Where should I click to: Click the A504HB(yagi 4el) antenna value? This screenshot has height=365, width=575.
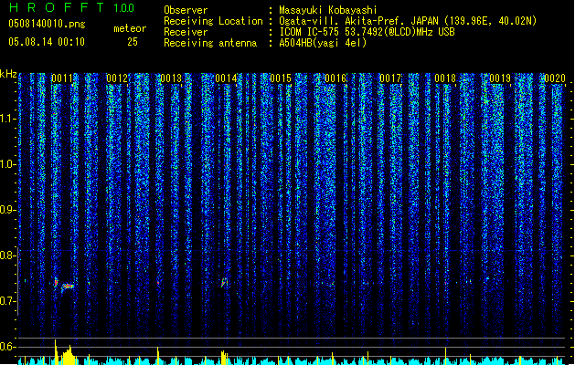(x=323, y=43)
